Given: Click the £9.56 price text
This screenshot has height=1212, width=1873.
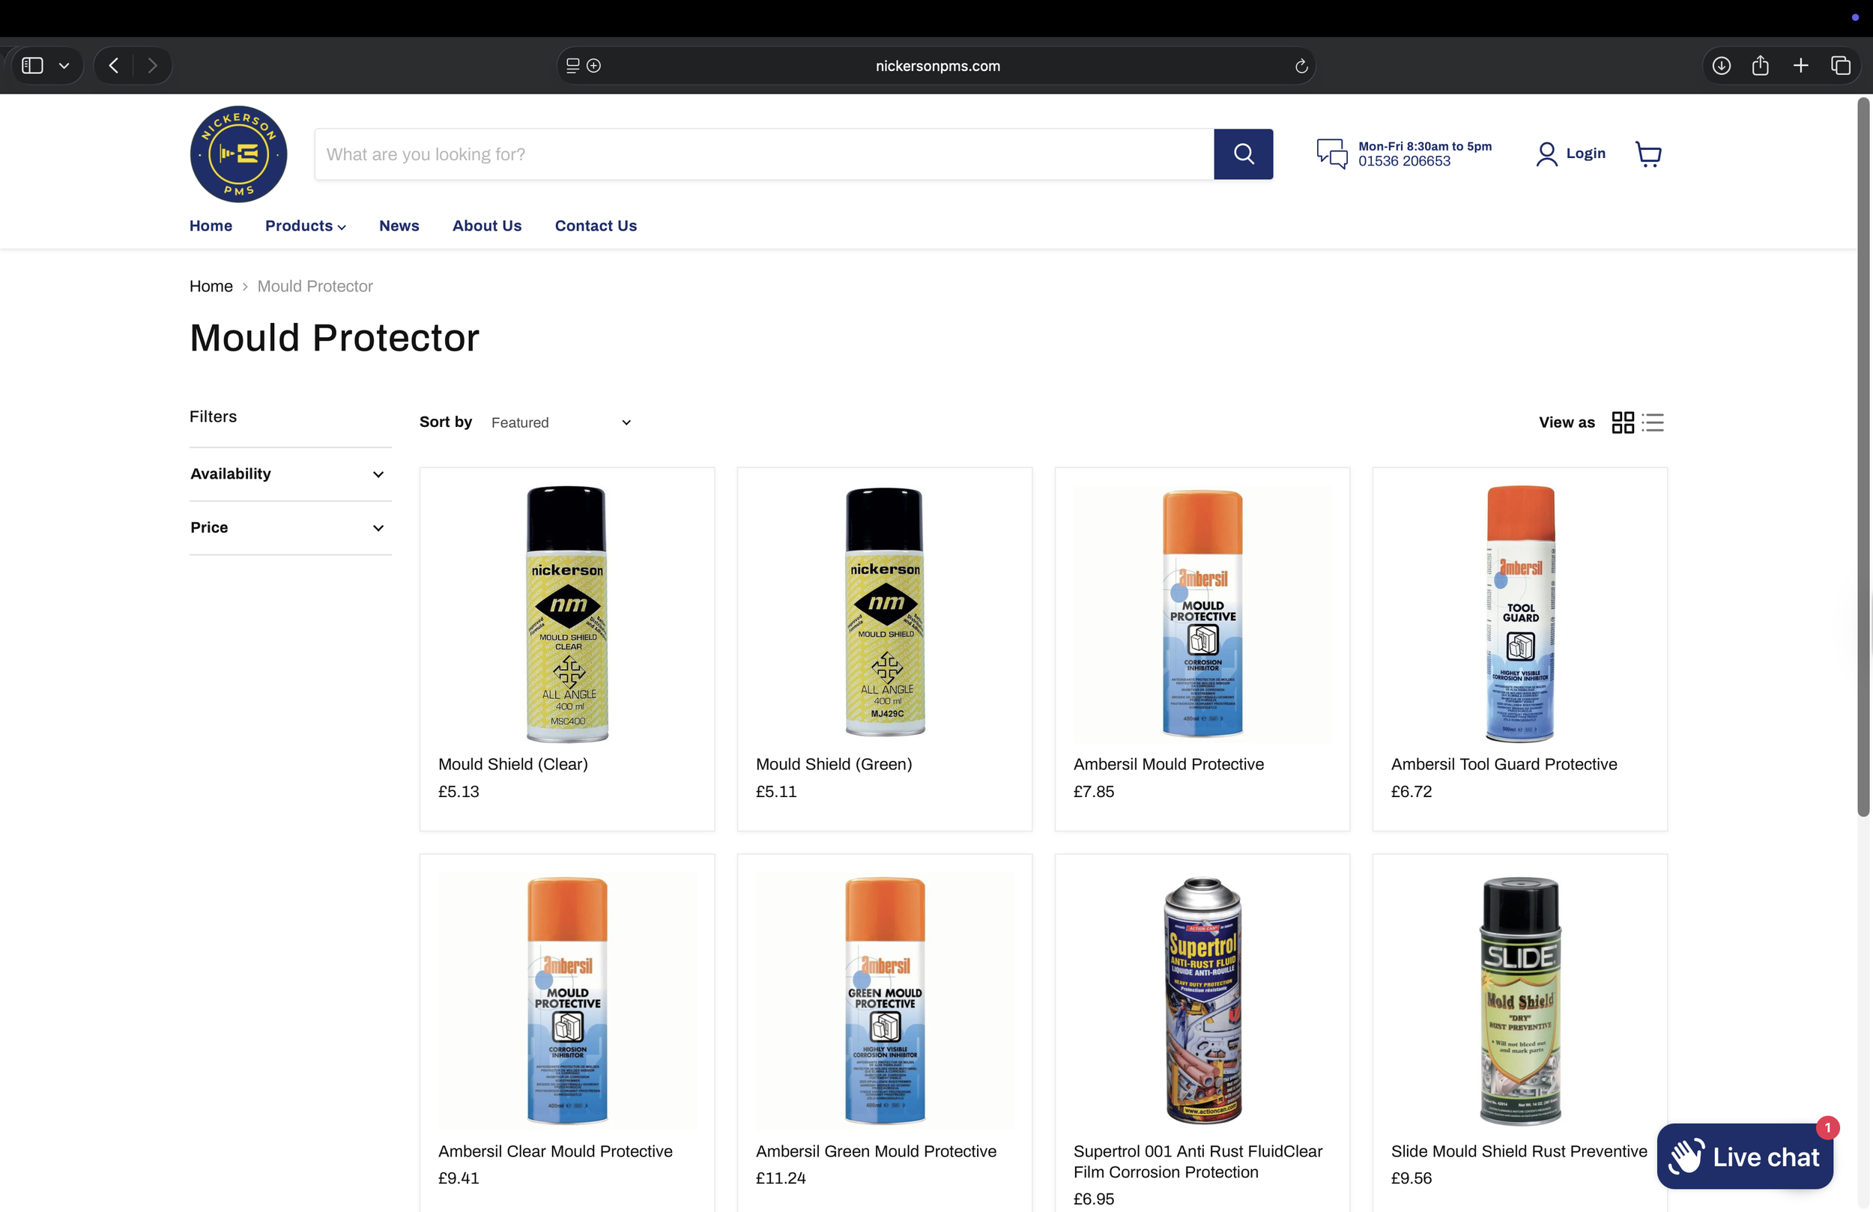Looking at the screenshot, I should point(1411,1178).
